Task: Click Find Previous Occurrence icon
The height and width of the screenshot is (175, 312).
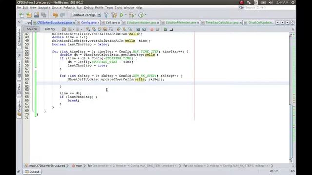Action: (x=94, y=29)
